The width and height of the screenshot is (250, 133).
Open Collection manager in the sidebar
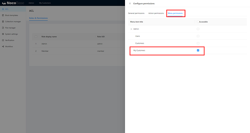[x=13, y=21]
